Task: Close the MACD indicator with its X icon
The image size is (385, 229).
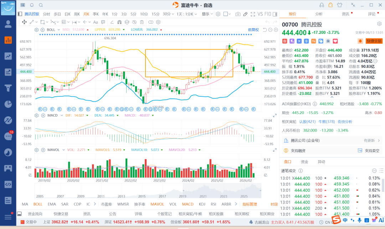Action: [x=43, y=115]
